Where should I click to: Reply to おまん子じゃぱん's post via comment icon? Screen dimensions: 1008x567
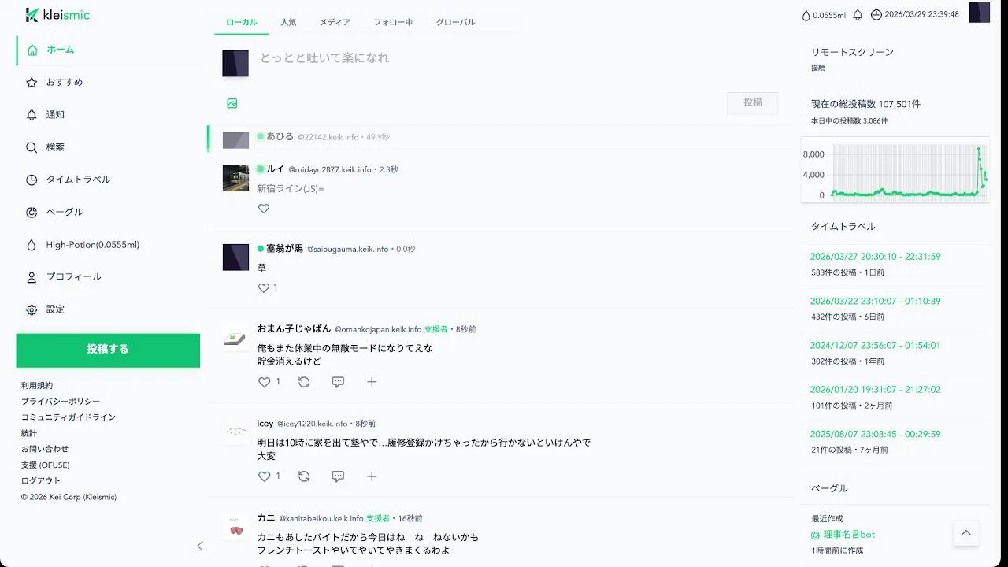click(x=338, y=382)
